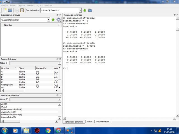Switch to the Documentación tab

tap(103, 122)
